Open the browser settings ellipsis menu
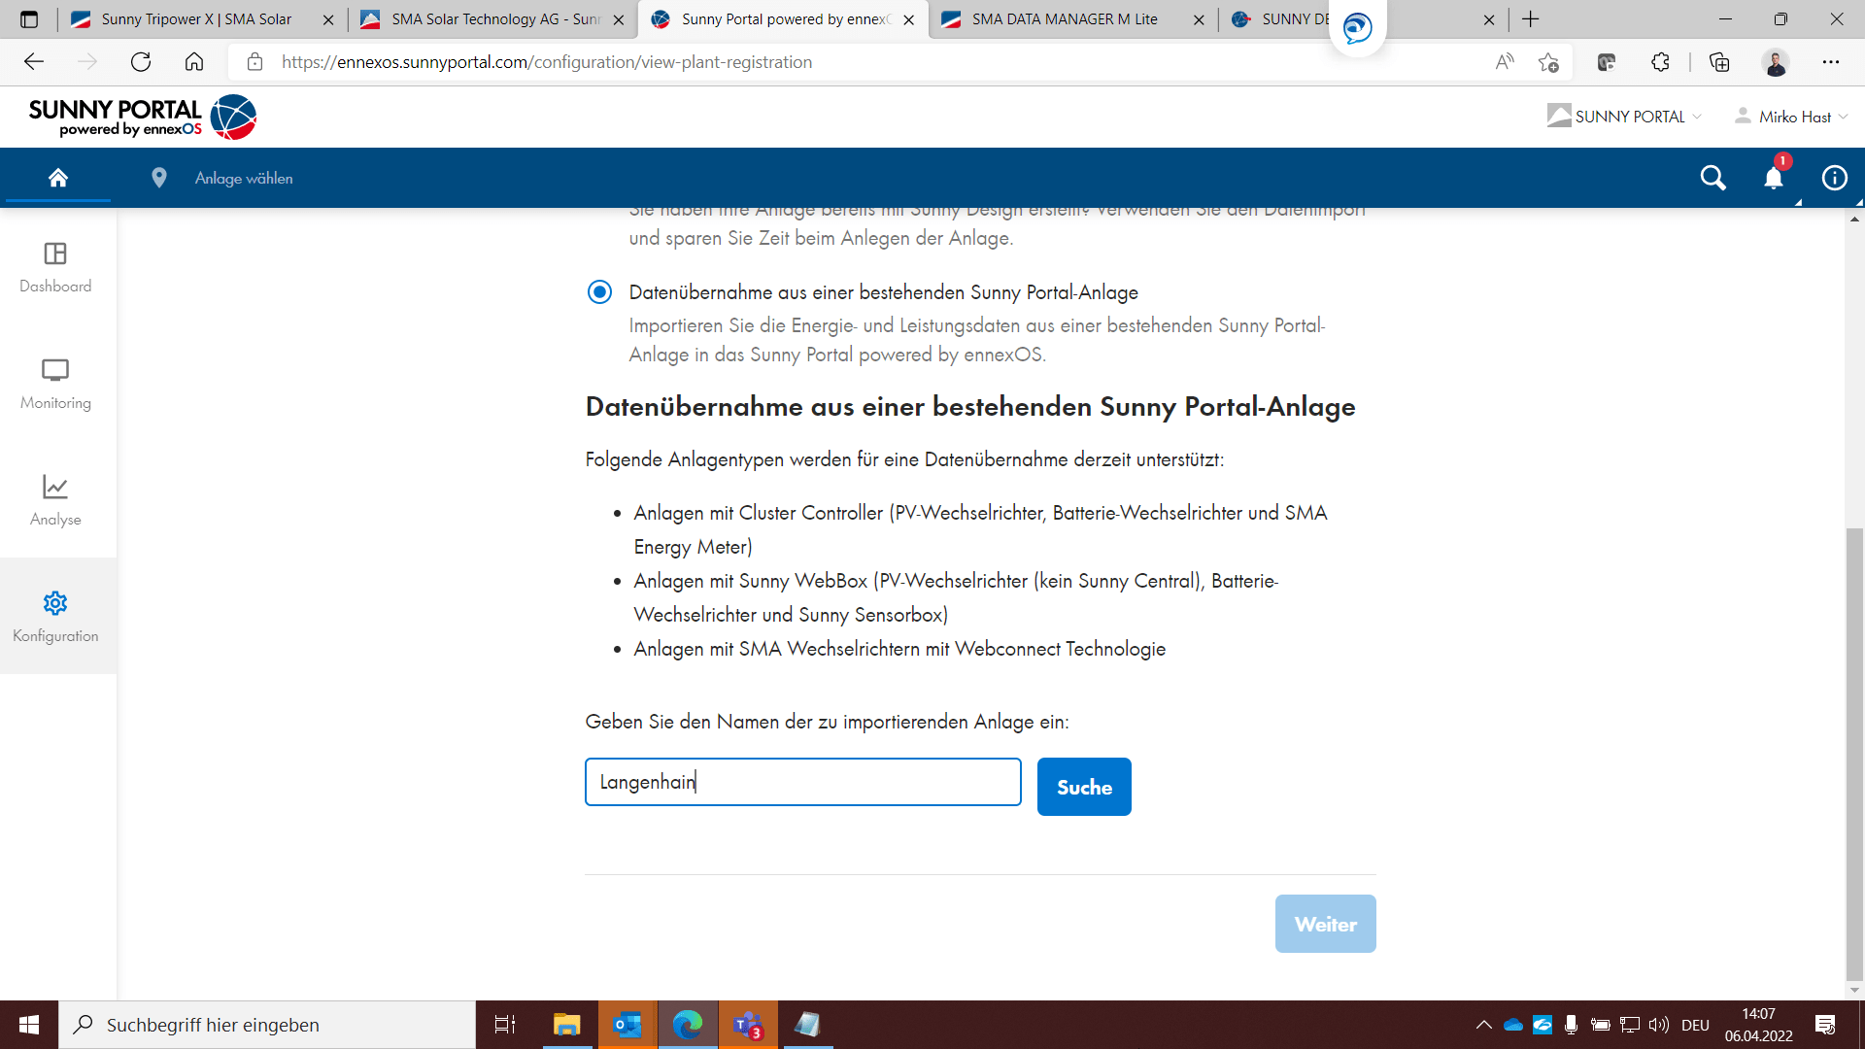Viewport: 1865px width, 1049px height. pos(1831,62)
